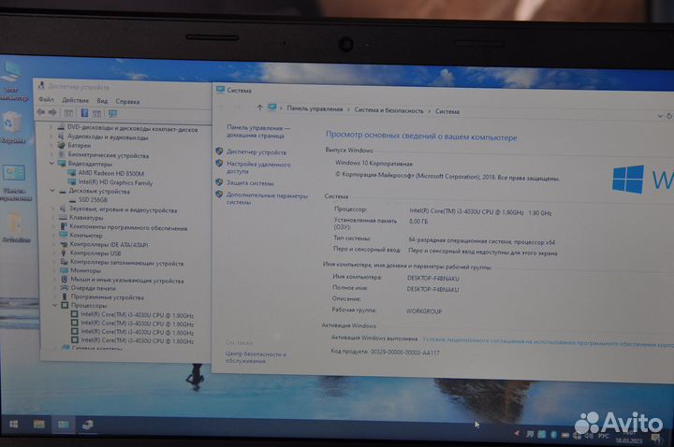Expand the Клавиатуры category
Image resolution: width=674 pixels, height=447 pixels.
[x=53, y=218]
